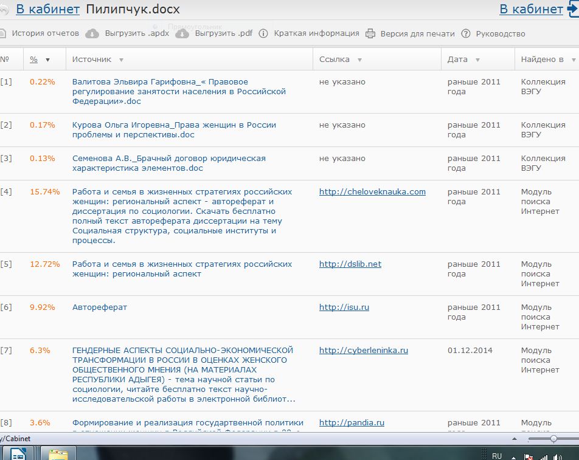Click the cloud icon for Выгрузить .pdf
This screenshot has width=579, height=460.
pyautogui.click(x=182, y=33)
